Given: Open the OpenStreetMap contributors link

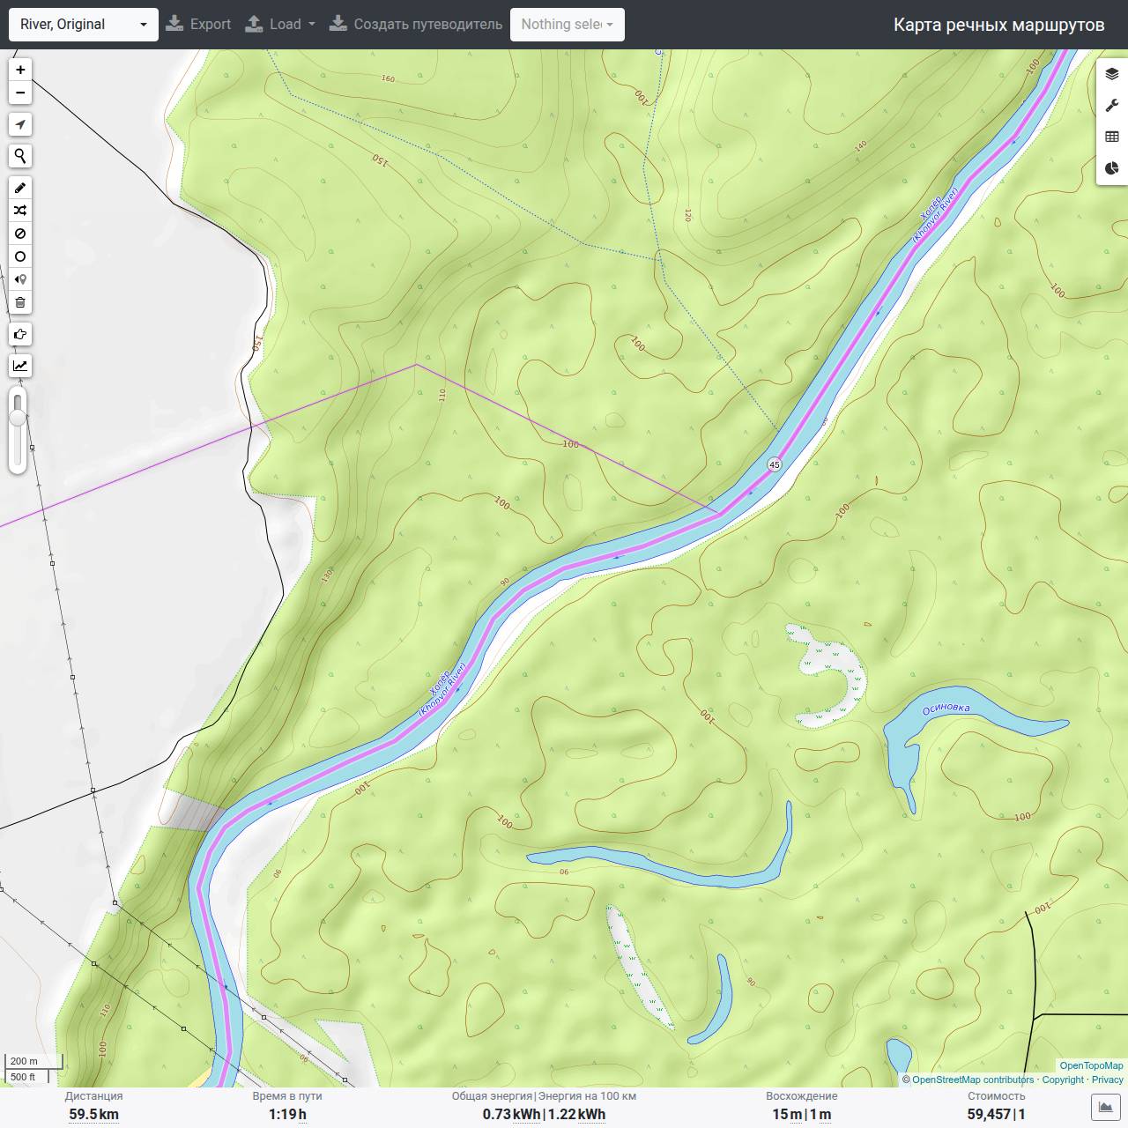Looking at the screenshot, I should pos(973,1080).
